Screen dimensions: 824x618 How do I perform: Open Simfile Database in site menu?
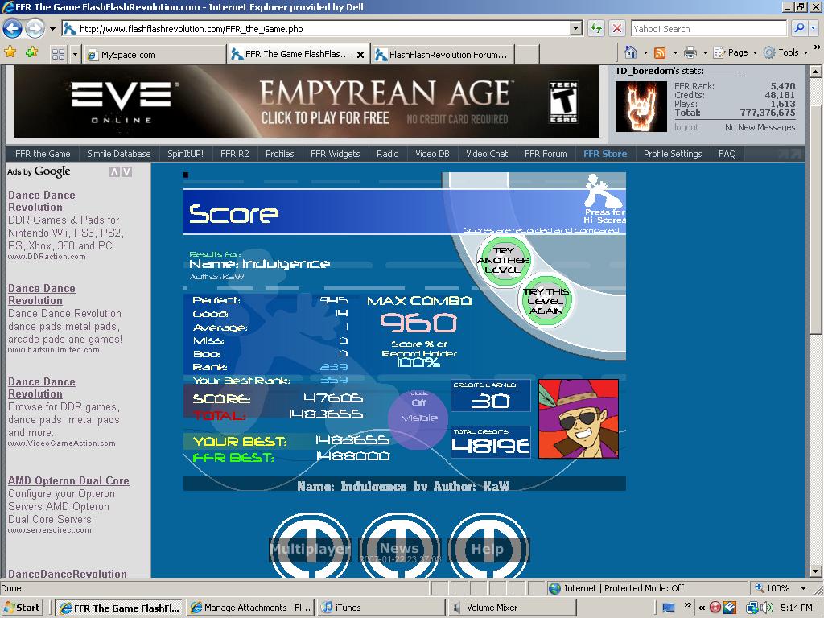[x=119, y=154]
